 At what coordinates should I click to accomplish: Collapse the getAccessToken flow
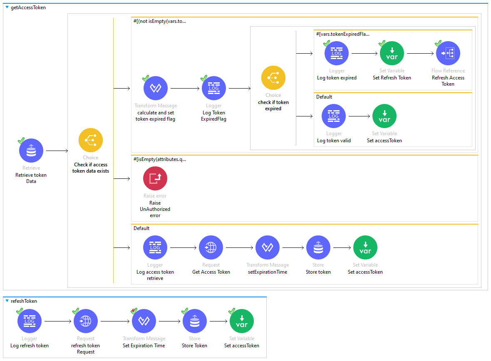[x=7, y=7]
